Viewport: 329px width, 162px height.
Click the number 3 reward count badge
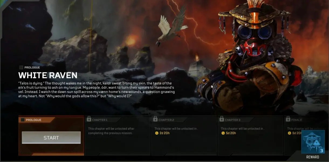(x=321, y=151)
